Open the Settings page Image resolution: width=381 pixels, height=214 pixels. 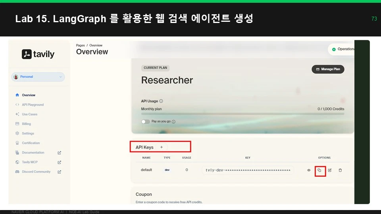(28, 134)
